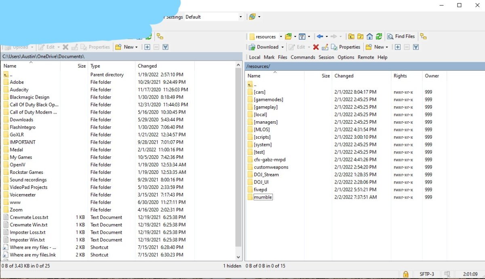Go to remote root directory icon
Screen dimensions: 485x279
click(x=360, y=36)
